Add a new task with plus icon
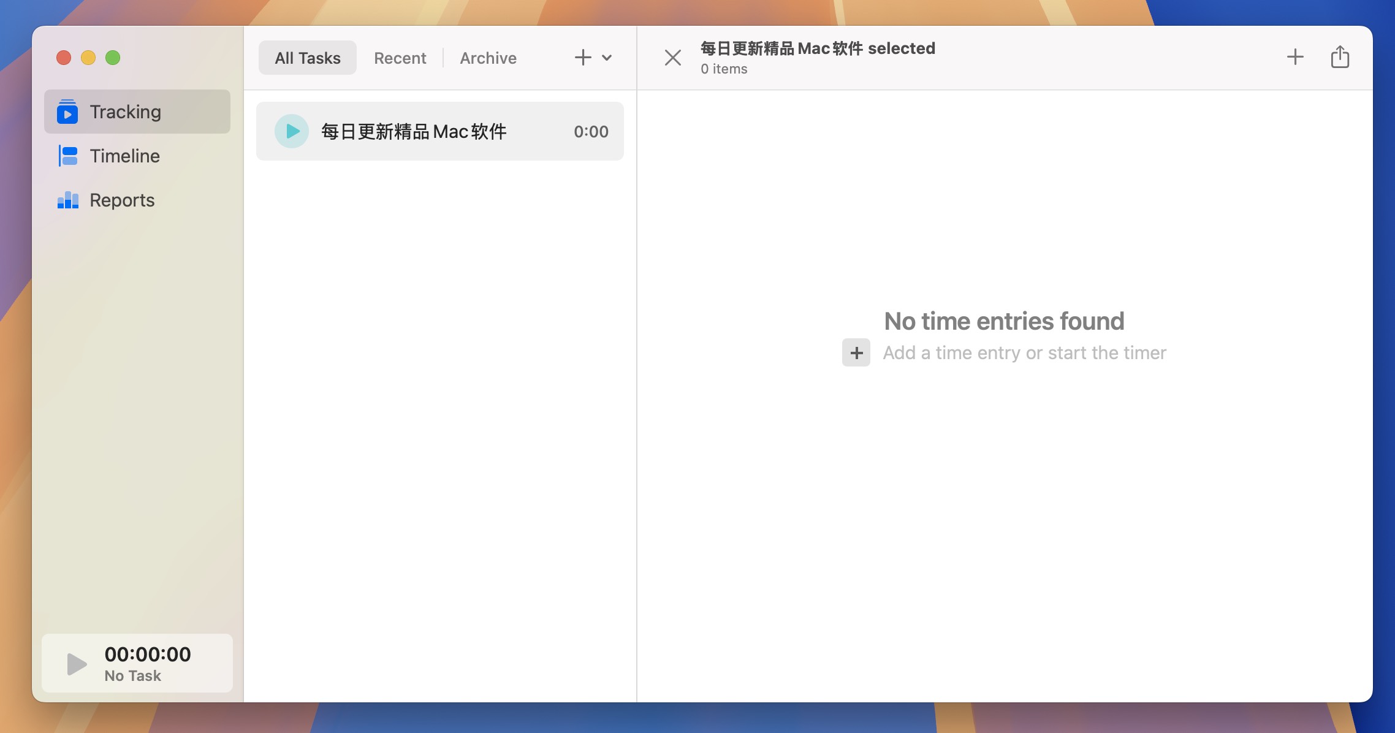The height and width of the screenshot is (733, 1395). 583,58
